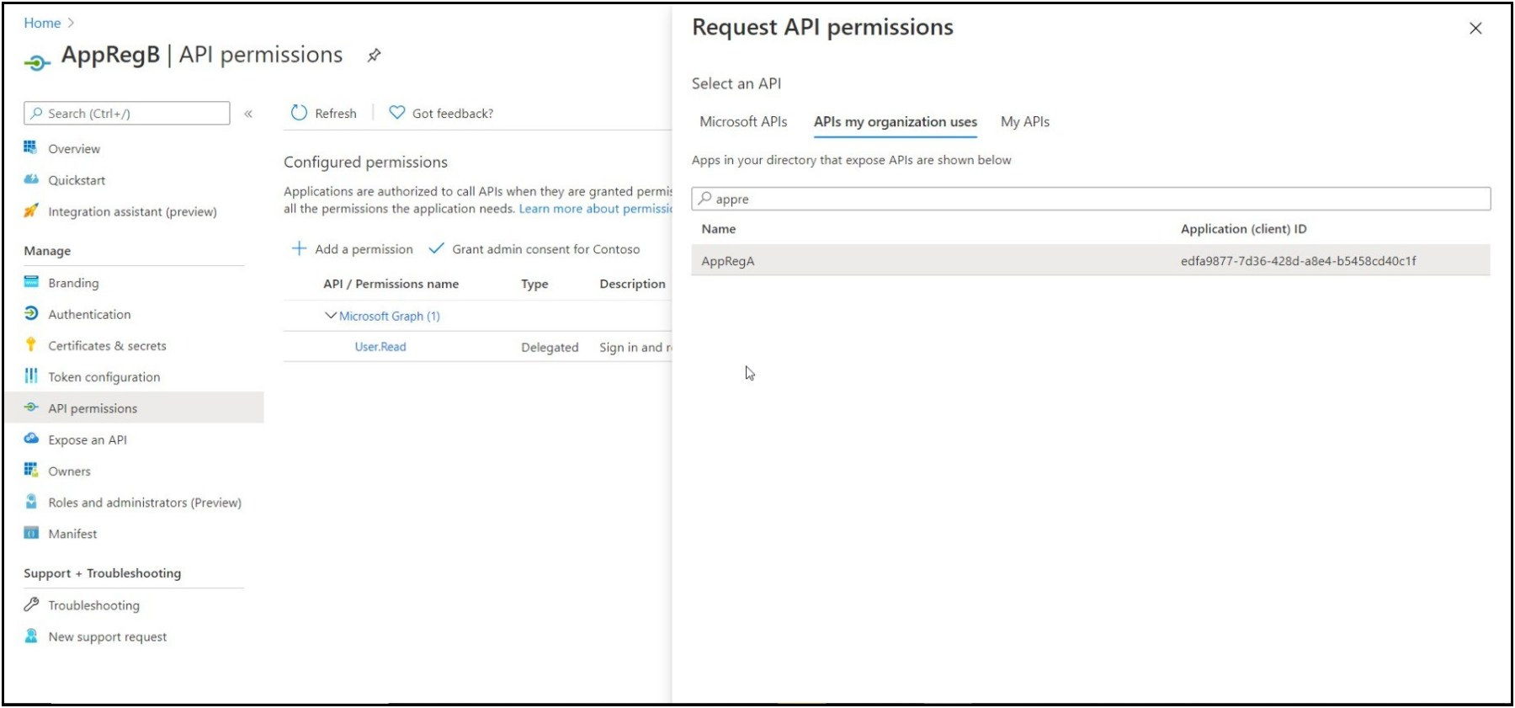Open the User.Read permission link
Image resolution: width=1515 pixels, height=708 pixels.
point(380,347)
